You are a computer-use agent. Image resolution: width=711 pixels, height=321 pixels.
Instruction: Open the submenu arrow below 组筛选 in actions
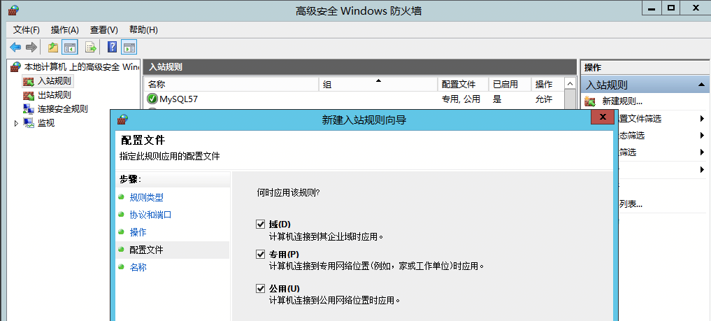[x=702, y=169]
